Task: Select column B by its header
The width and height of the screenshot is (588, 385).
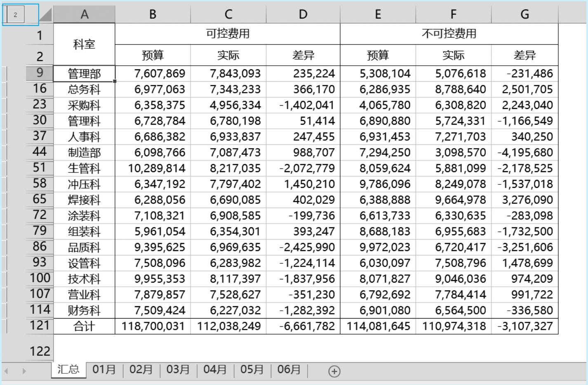Action: 153,14
